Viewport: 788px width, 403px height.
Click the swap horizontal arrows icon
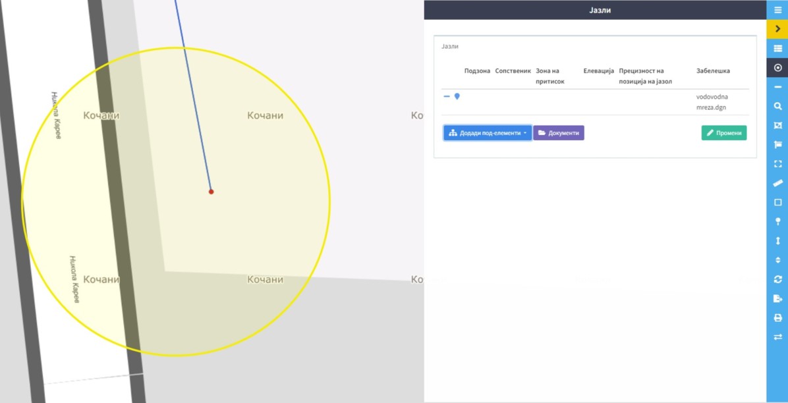[777, 337]
